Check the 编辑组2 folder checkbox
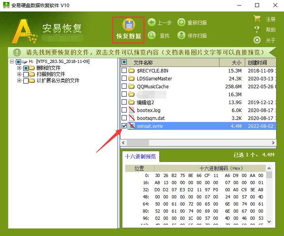 click(124, 102)
